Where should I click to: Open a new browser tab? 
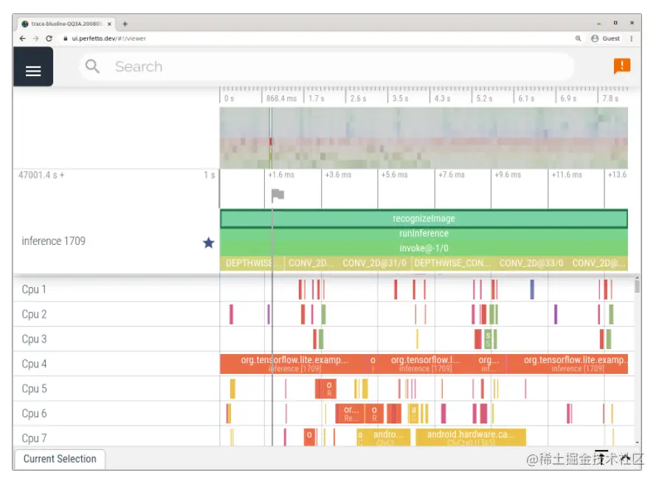click(125, 23)
